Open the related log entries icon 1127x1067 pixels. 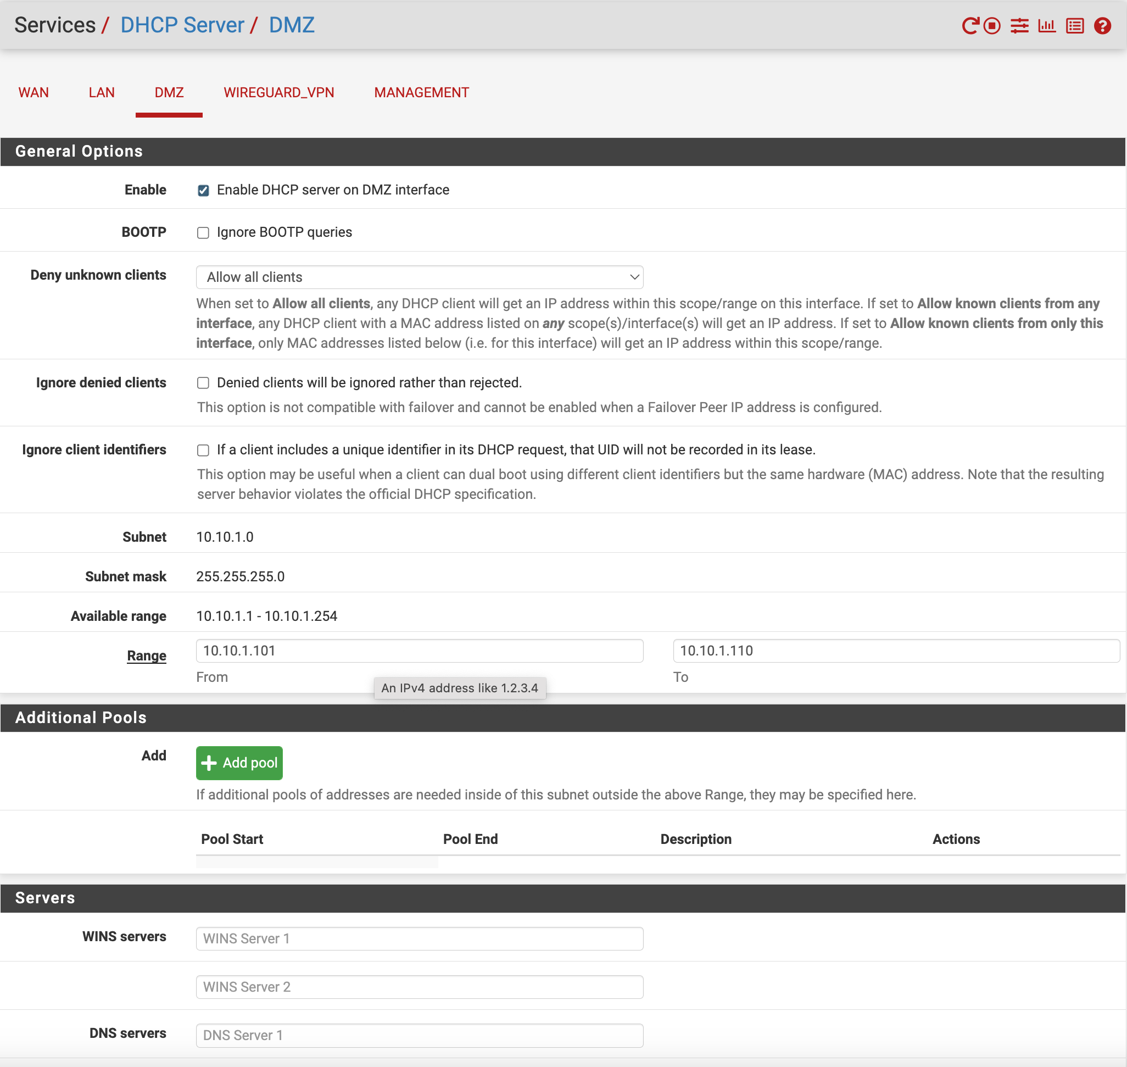(x=1074, y=26)
